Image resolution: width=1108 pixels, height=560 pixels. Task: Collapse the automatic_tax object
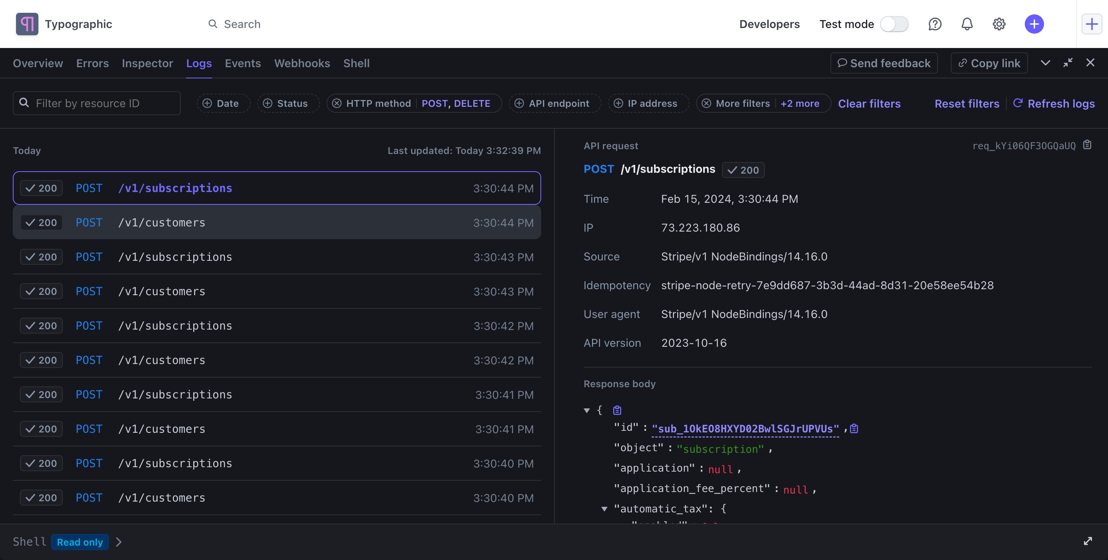coord(604,509)
